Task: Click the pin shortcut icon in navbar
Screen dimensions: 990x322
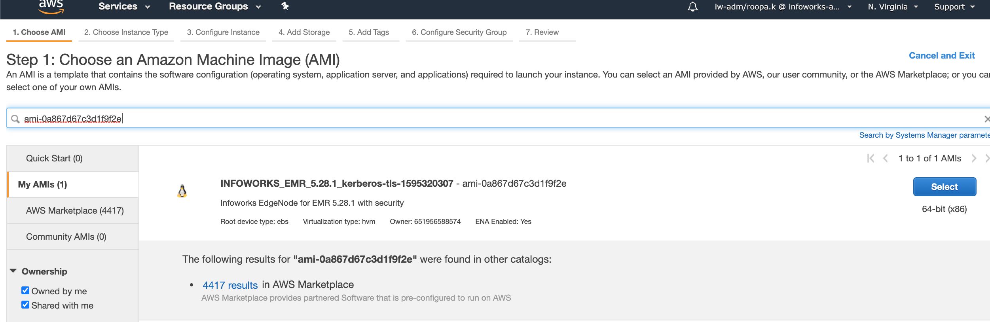Action: (285, 6)
